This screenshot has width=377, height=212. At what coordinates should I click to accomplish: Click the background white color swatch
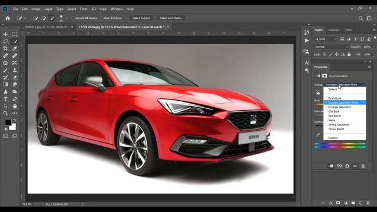tap(13, 127)
